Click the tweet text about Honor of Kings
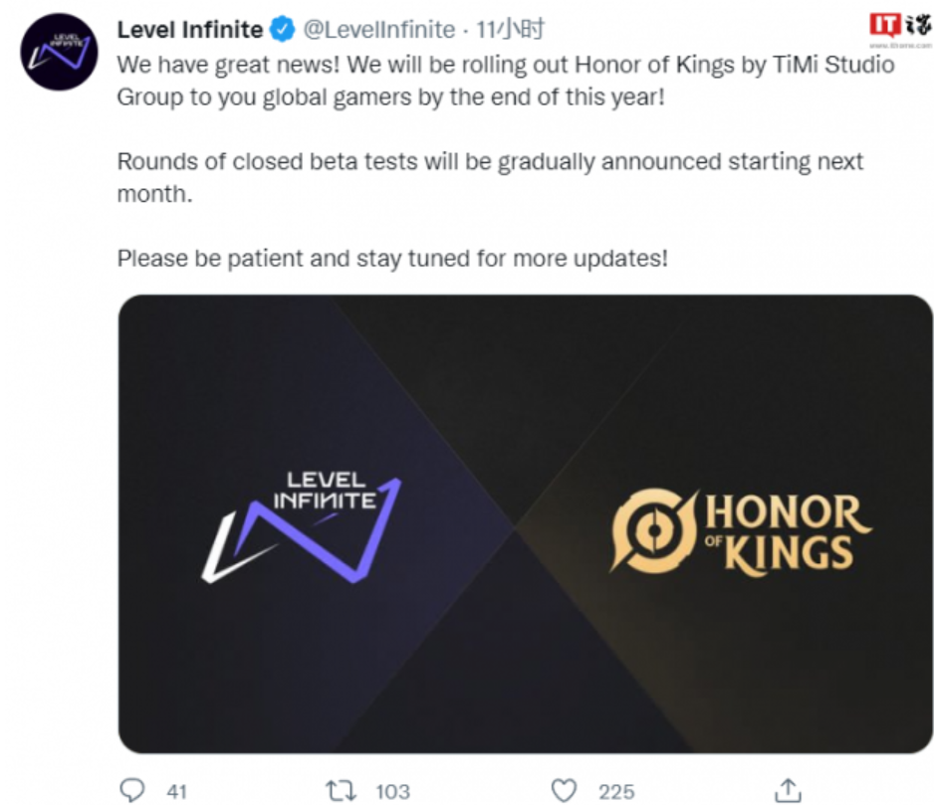934x805 pixels. [x=506, y=81]
